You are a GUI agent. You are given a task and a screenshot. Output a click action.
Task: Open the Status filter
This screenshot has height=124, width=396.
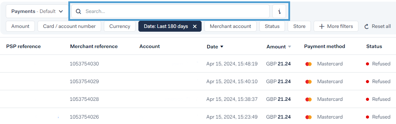[272, 26]
